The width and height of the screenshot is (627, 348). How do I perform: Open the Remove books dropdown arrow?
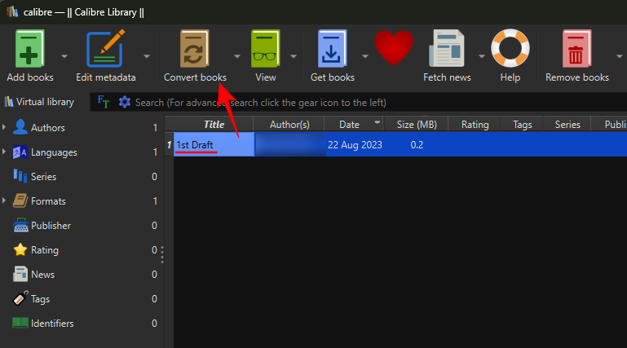pos(620,56)
